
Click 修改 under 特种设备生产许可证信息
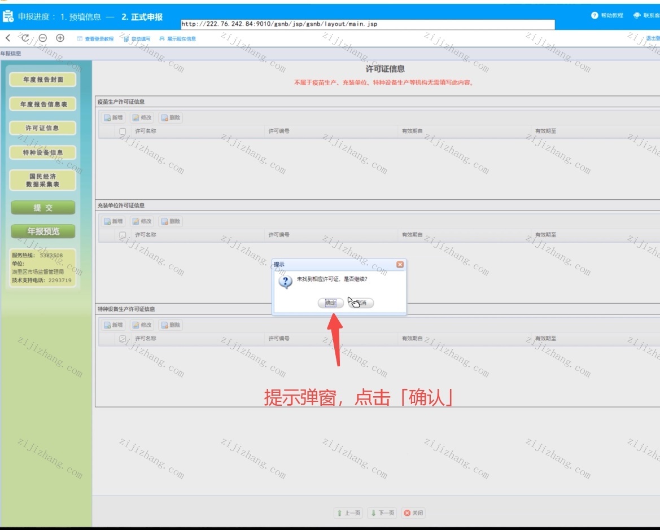[x=142, y=325]
